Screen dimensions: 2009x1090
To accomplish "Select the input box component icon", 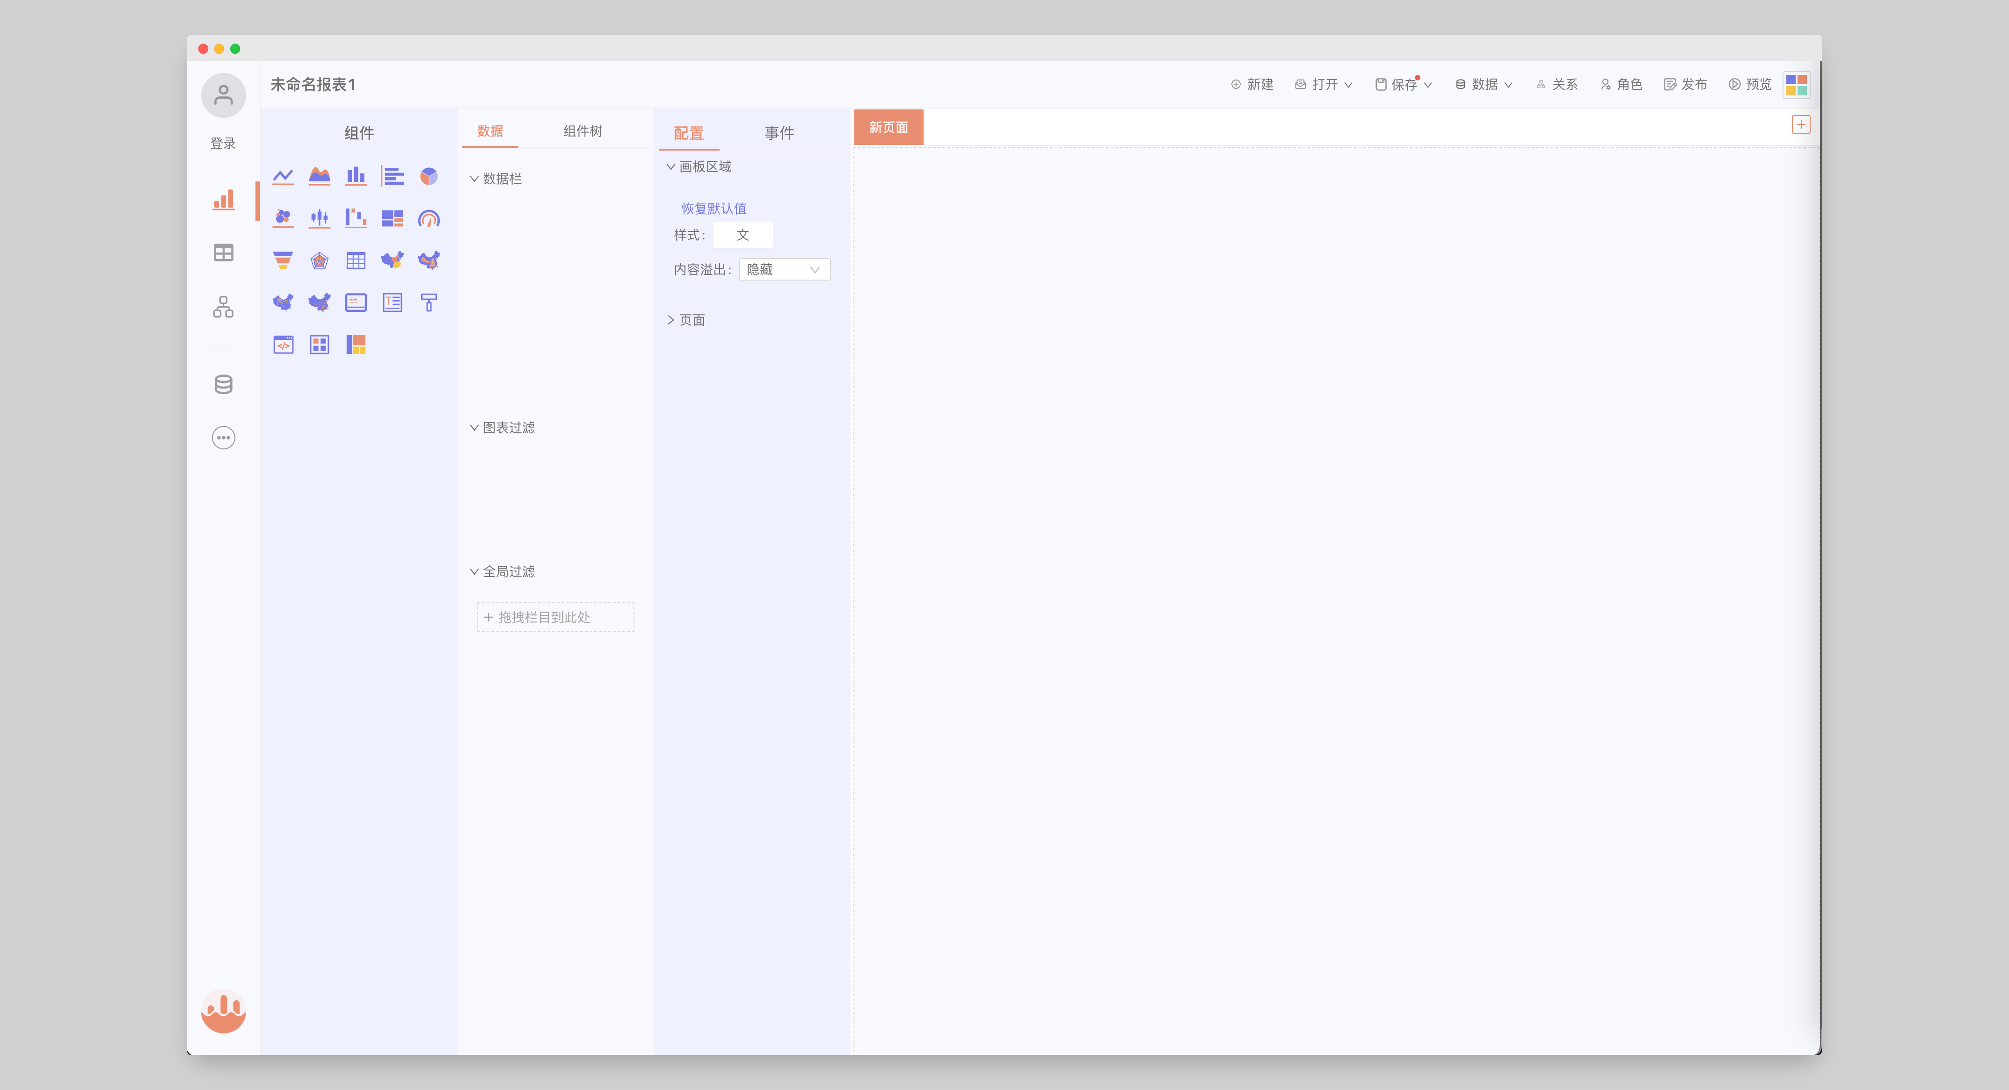I will click(x=356, y=303).
